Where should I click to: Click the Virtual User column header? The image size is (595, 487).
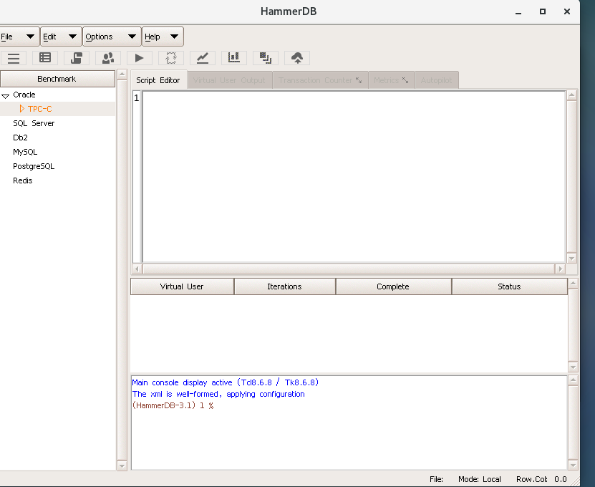(182, 286)
